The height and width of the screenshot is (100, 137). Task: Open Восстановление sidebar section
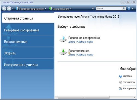tap(28, 41)
